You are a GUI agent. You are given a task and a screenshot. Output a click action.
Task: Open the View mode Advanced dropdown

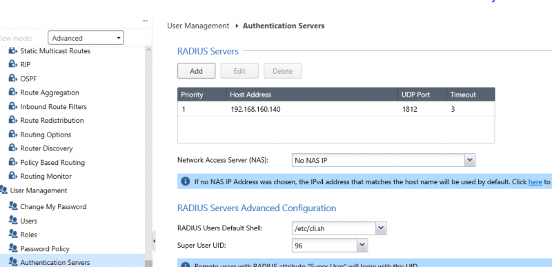point(86,38)
